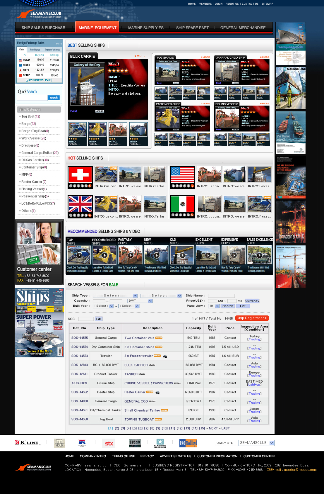The height and width of the screenshot is (494, 324).
Task: Expand the DWT capacity unit dropdown
Action: pyautogui.click(x=140, y=301)
